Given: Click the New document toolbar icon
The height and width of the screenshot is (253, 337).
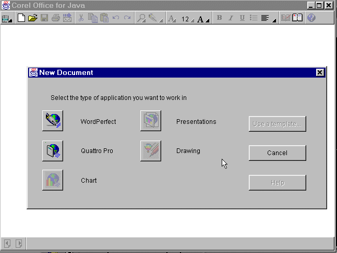Looking at the screenshot, I should pos(21,18).
